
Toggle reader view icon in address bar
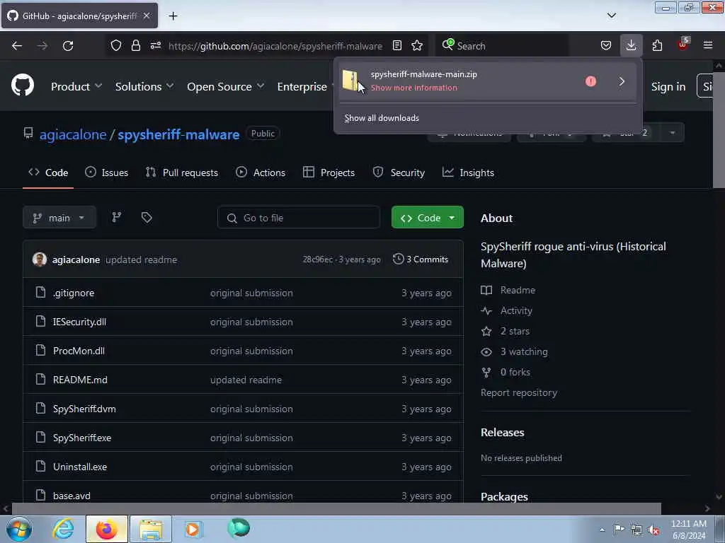[x=397, y=45]
